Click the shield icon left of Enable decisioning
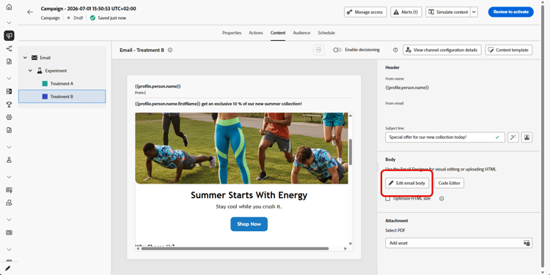This screenshot has width=550, height=275. pyautogui.click(x=318, y=50)
